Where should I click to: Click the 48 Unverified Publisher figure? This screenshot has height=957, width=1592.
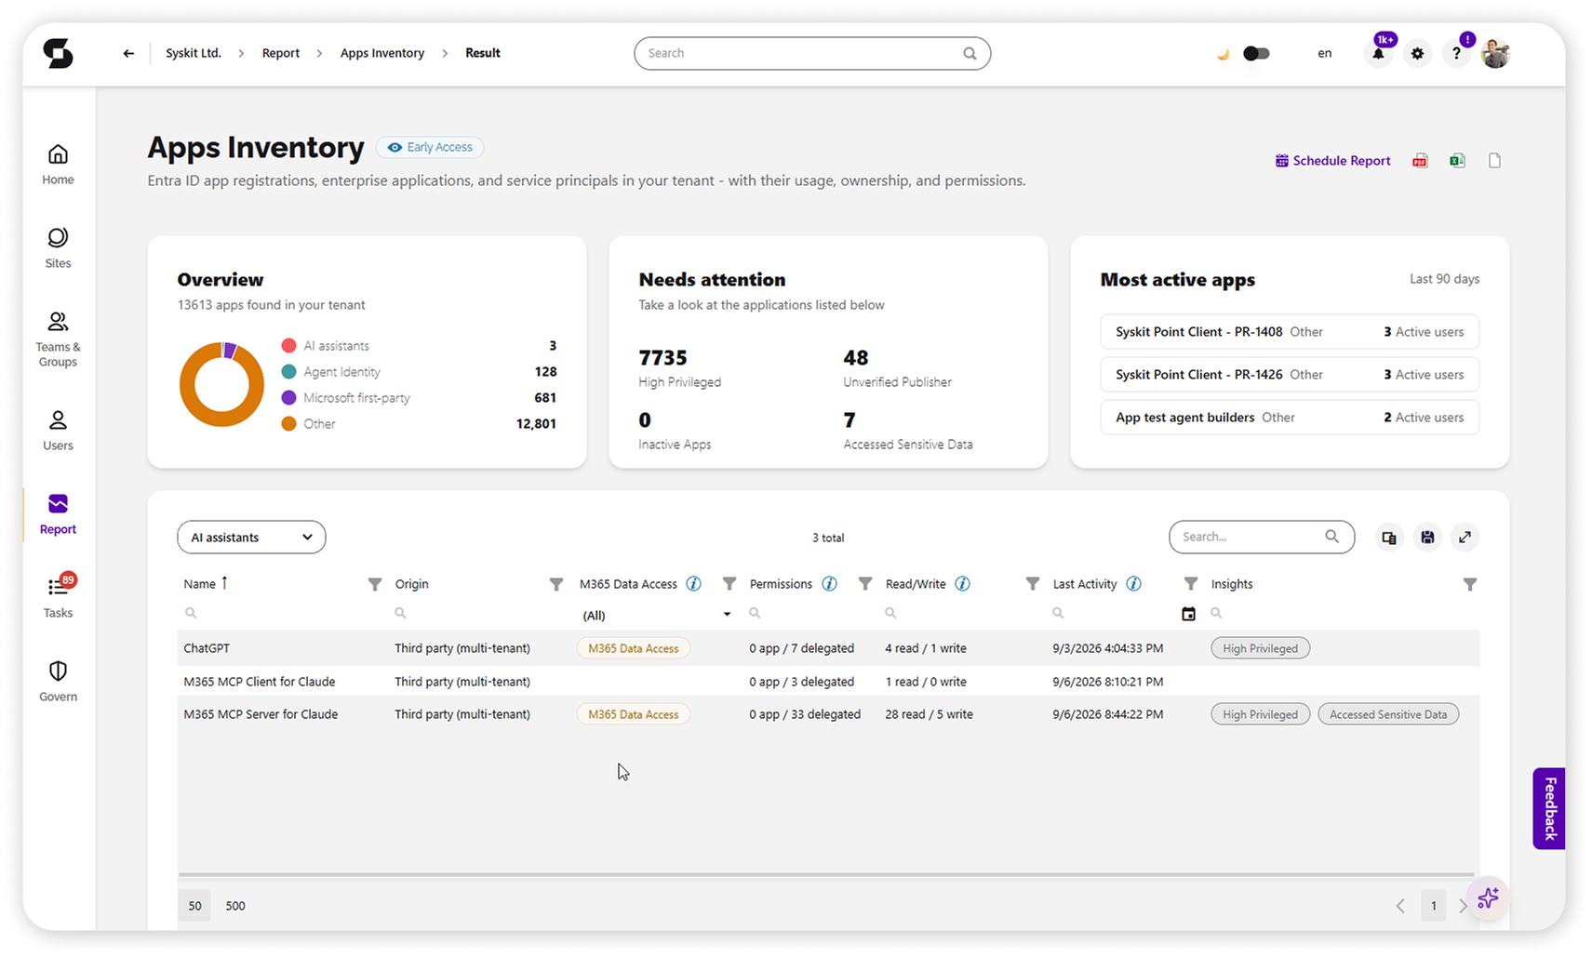coord(856,357)
